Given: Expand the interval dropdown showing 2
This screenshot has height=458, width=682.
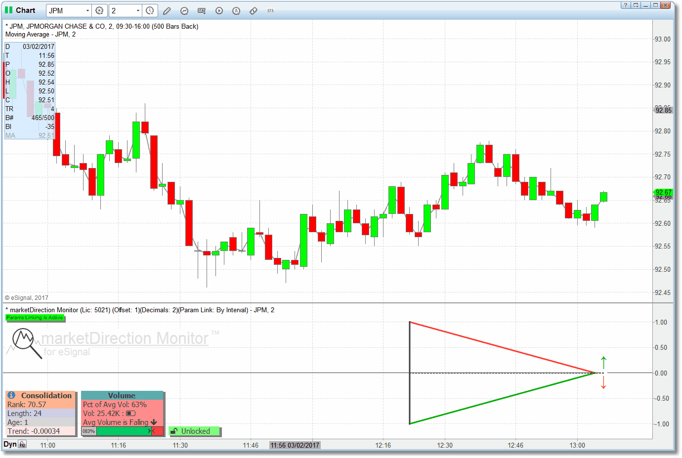Looking at the screenshot, I should [x=138, y=11].
